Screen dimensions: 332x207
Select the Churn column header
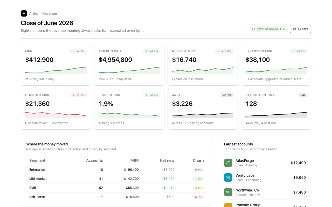(x=198, y=160)
